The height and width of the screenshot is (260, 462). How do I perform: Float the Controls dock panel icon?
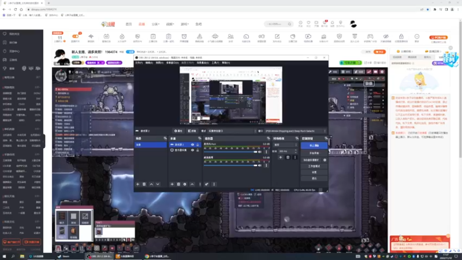tap(326, 138)
